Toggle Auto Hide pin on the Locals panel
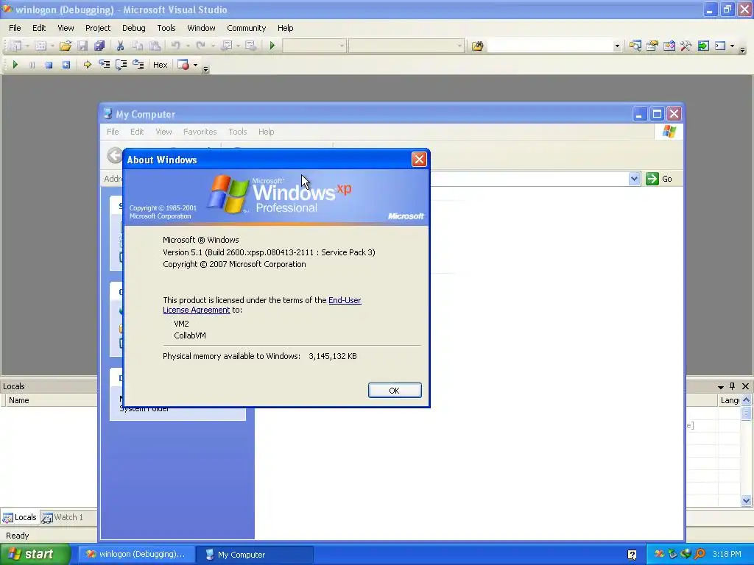 pyautogui.click(x=733, y=385)
